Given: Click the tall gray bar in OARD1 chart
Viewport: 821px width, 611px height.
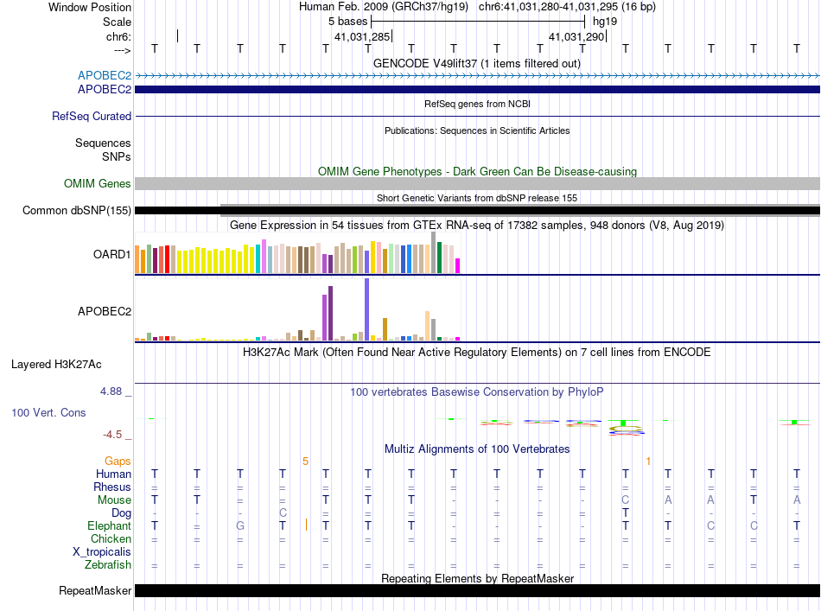Looking at the screenshot, I should click(x=434, y=252).
